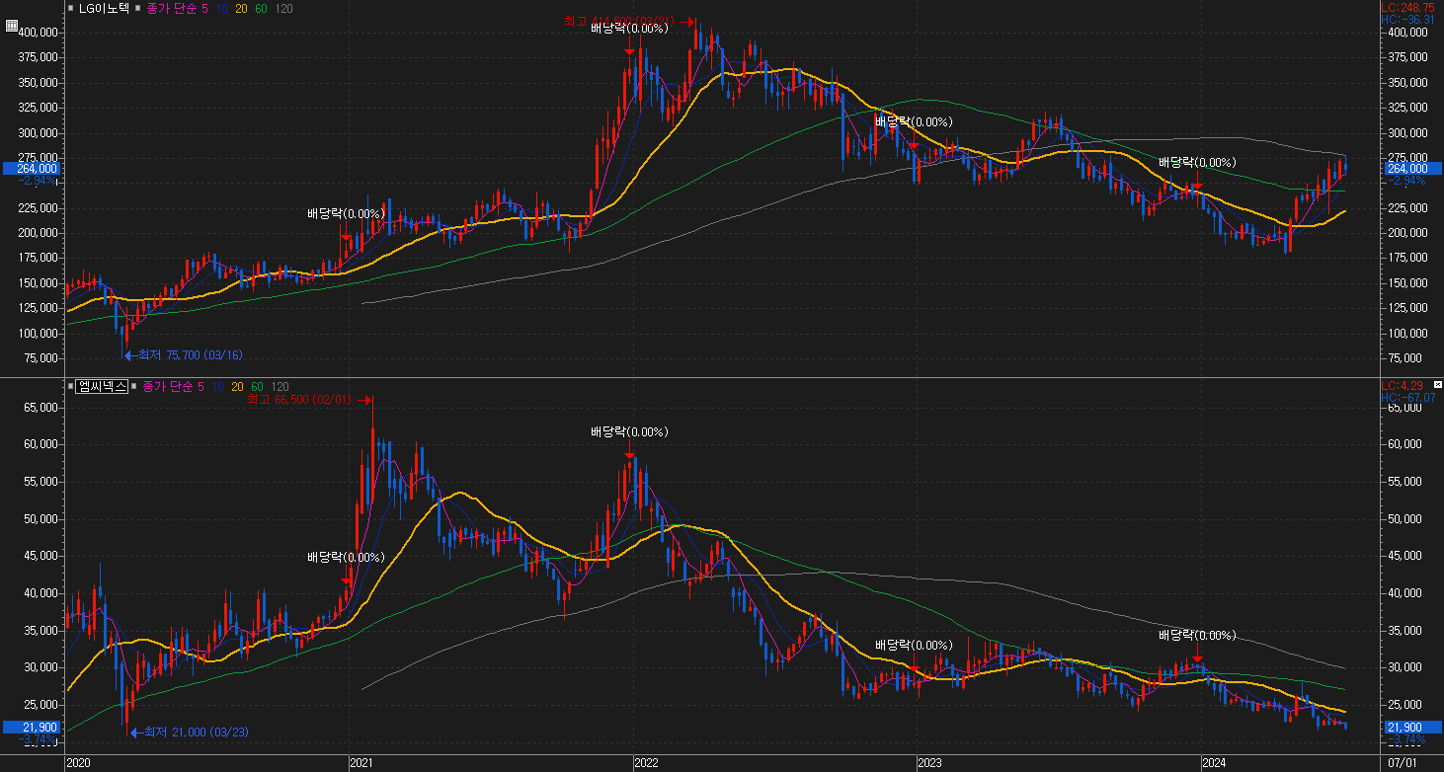Viewport: 1444px width, 772px height.
Task: Click 배당락(0.00%) label at 2021 in 엠씨넥스 chart
Action: 346,558
